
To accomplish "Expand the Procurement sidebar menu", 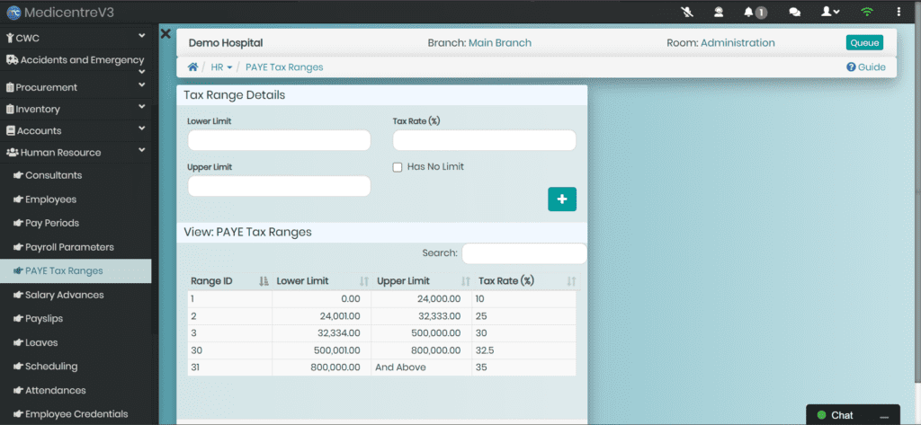I will [x=76, y=87].
